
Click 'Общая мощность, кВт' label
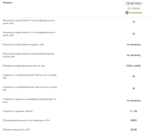coord(16,130)
